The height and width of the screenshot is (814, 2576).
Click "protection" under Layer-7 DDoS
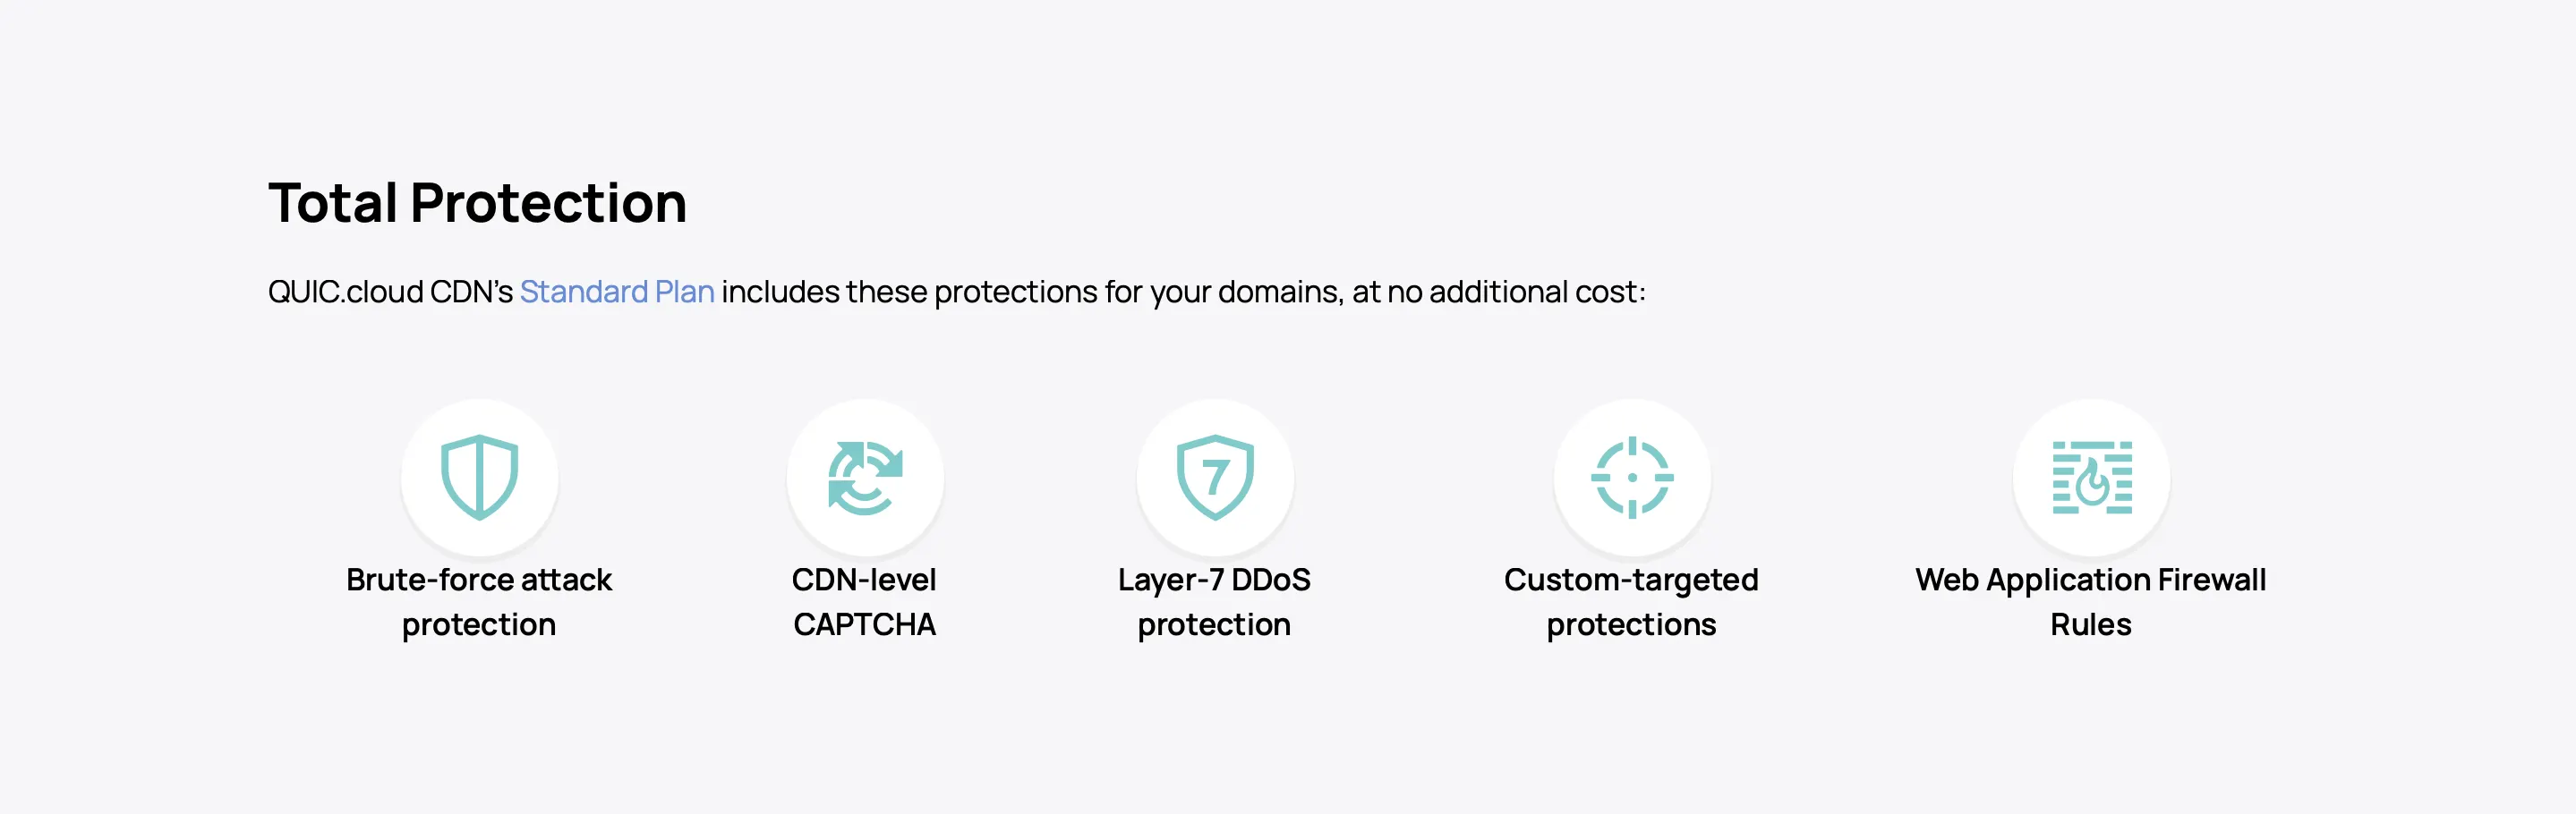(1214, 625)
